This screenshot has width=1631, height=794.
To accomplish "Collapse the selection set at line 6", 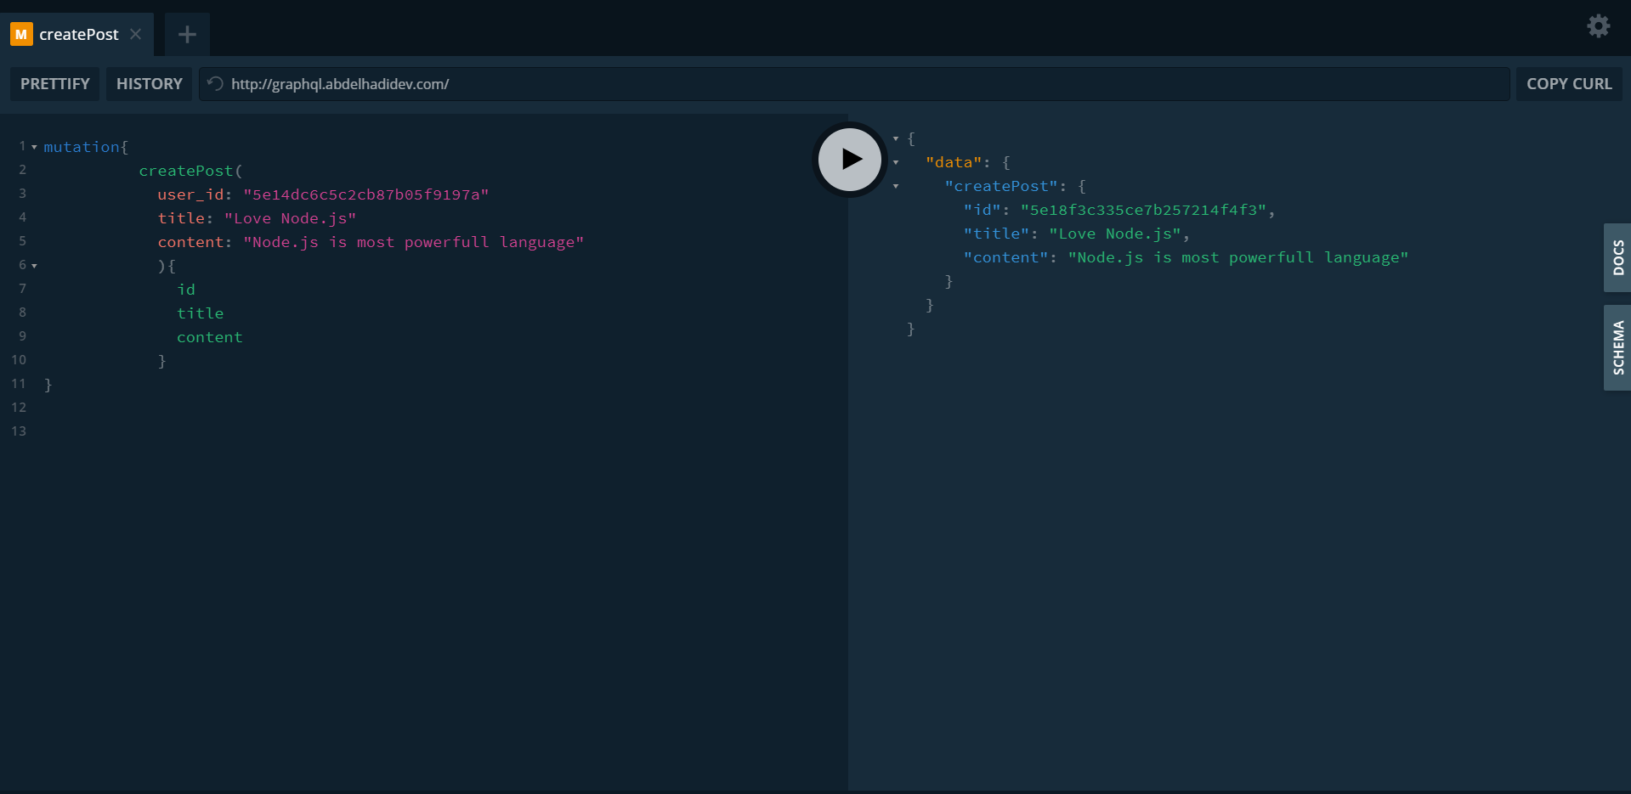I will pos(34,267).
